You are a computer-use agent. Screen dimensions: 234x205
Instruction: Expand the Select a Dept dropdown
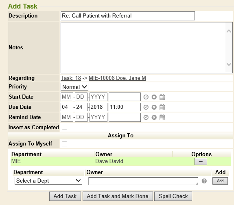point(48,181)
